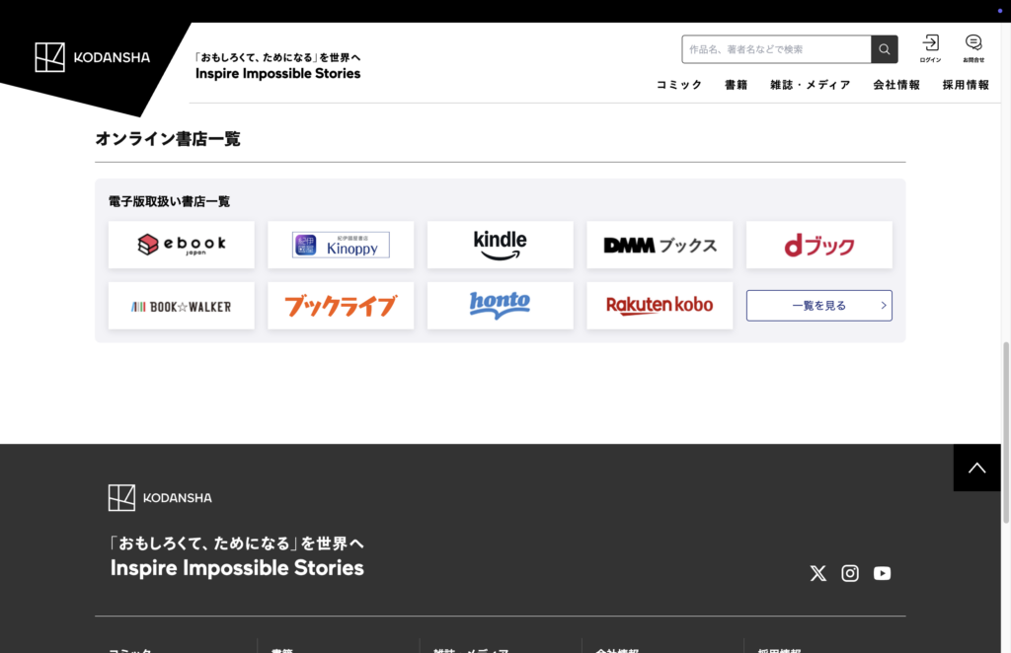Open Kodansha's X (Twitter) page
This screenshot has height=653, width=1011.
(x=817, y=573)
